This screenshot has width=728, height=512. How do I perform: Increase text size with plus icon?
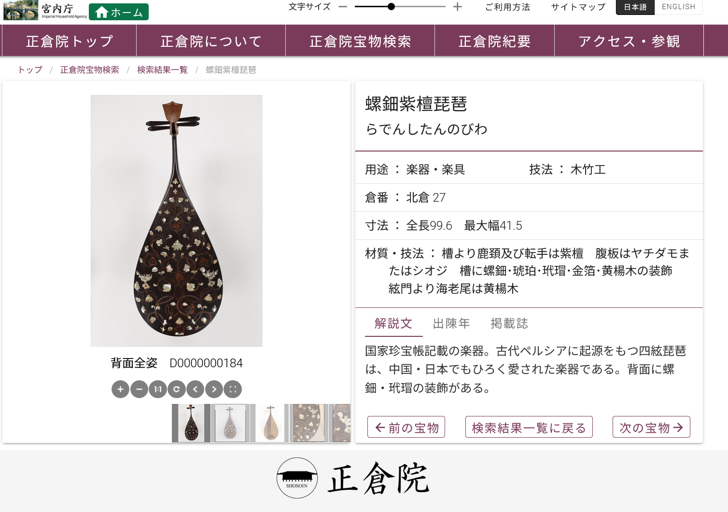point(458,7)
